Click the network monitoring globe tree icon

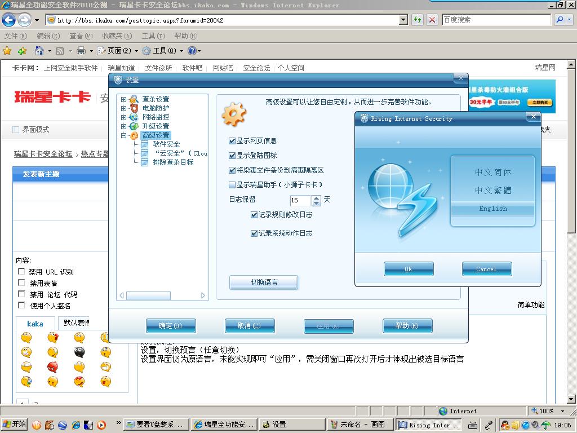click(x=134, y=117)
